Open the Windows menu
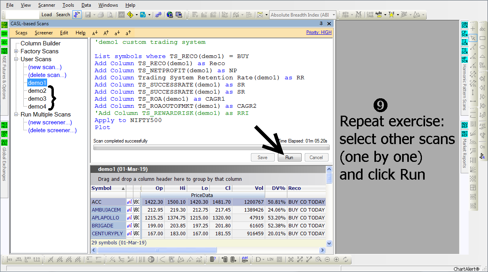This screenshot has width=488, height=272. pos(108,5)
